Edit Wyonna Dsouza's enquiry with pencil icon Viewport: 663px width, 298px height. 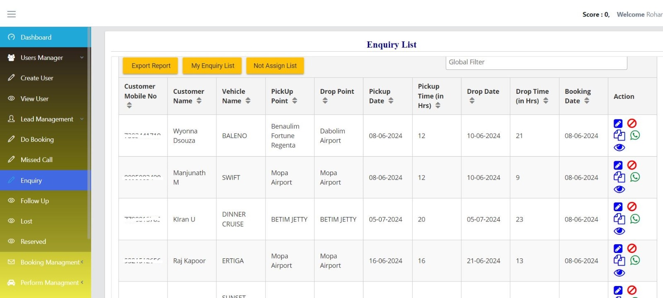pos(618,124)
